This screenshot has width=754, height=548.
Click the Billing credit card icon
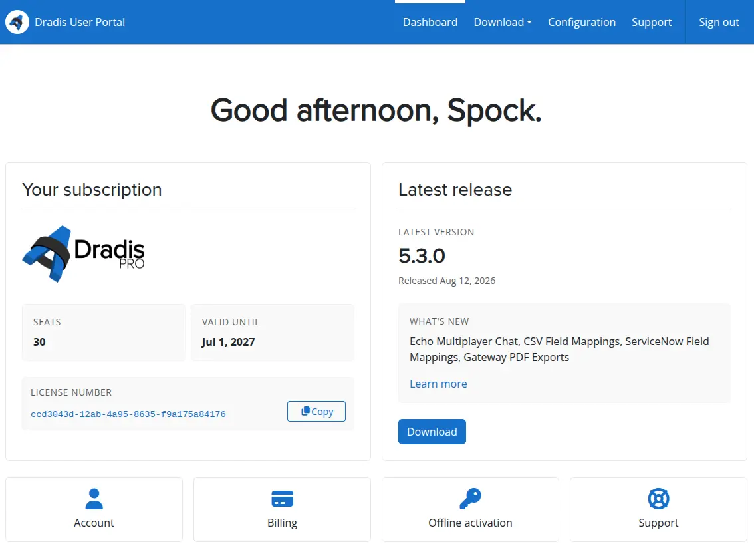283,499
